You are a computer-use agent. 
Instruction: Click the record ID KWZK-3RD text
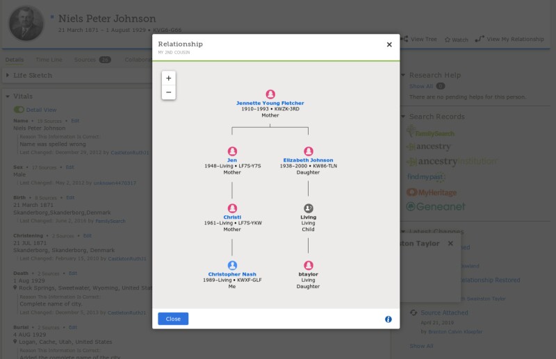pos(287,109)
